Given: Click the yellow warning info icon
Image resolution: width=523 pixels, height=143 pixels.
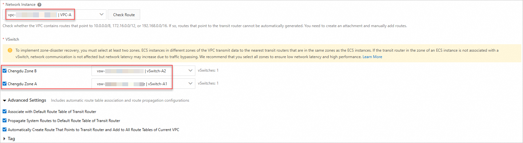Looking at the screenshot, I should coord(10,50).
